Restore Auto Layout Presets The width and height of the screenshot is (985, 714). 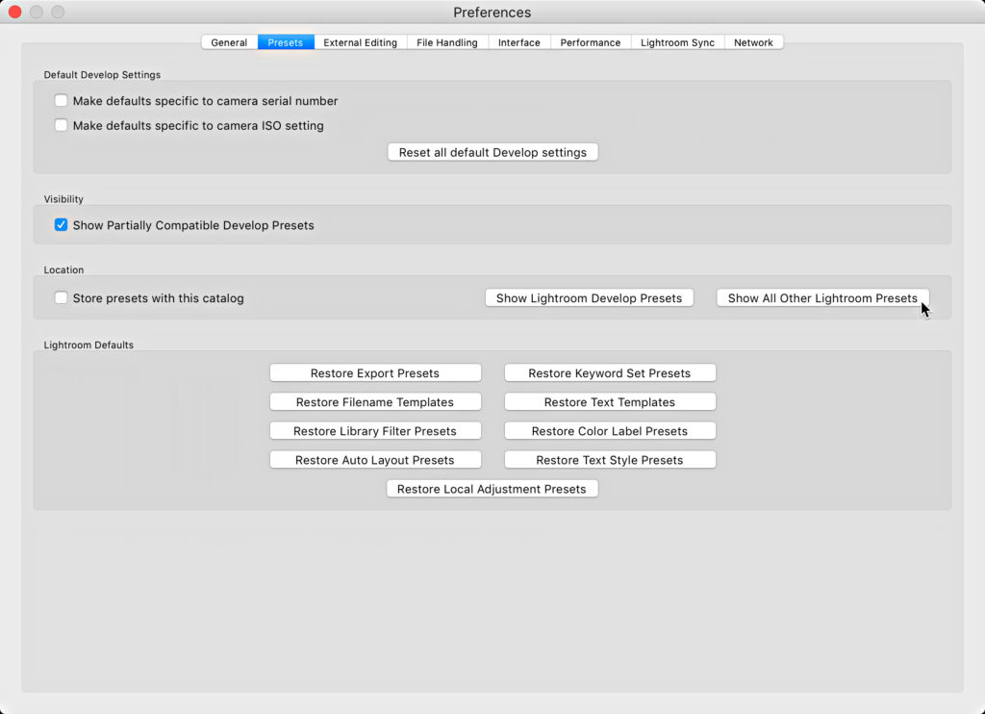[375, 459]
